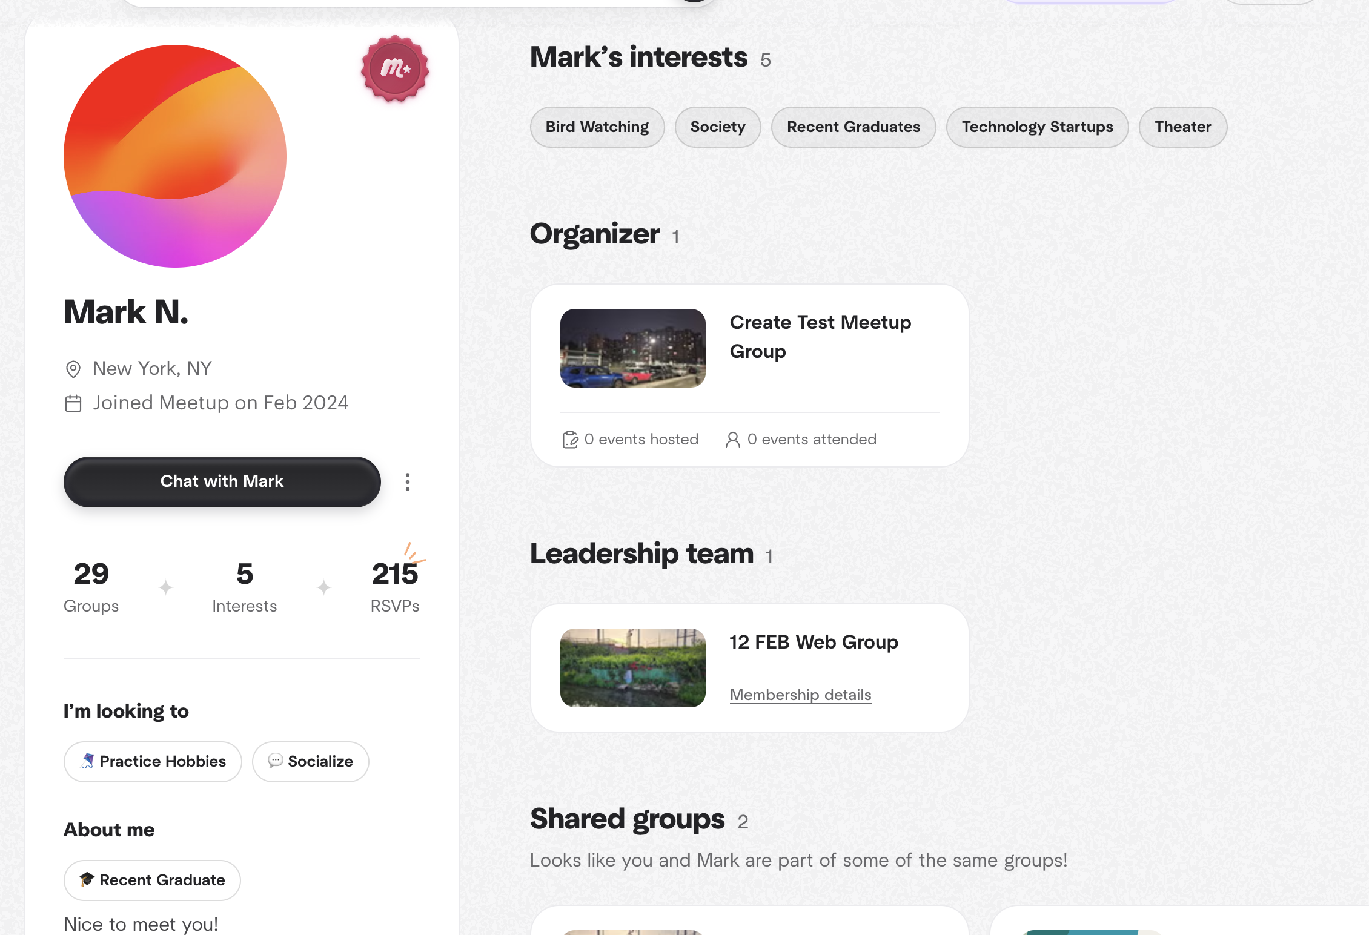The image size is (1369, 935).
Task: Open the 12 FEB Web Group thumbnail
Action: [x=632, y=668]
